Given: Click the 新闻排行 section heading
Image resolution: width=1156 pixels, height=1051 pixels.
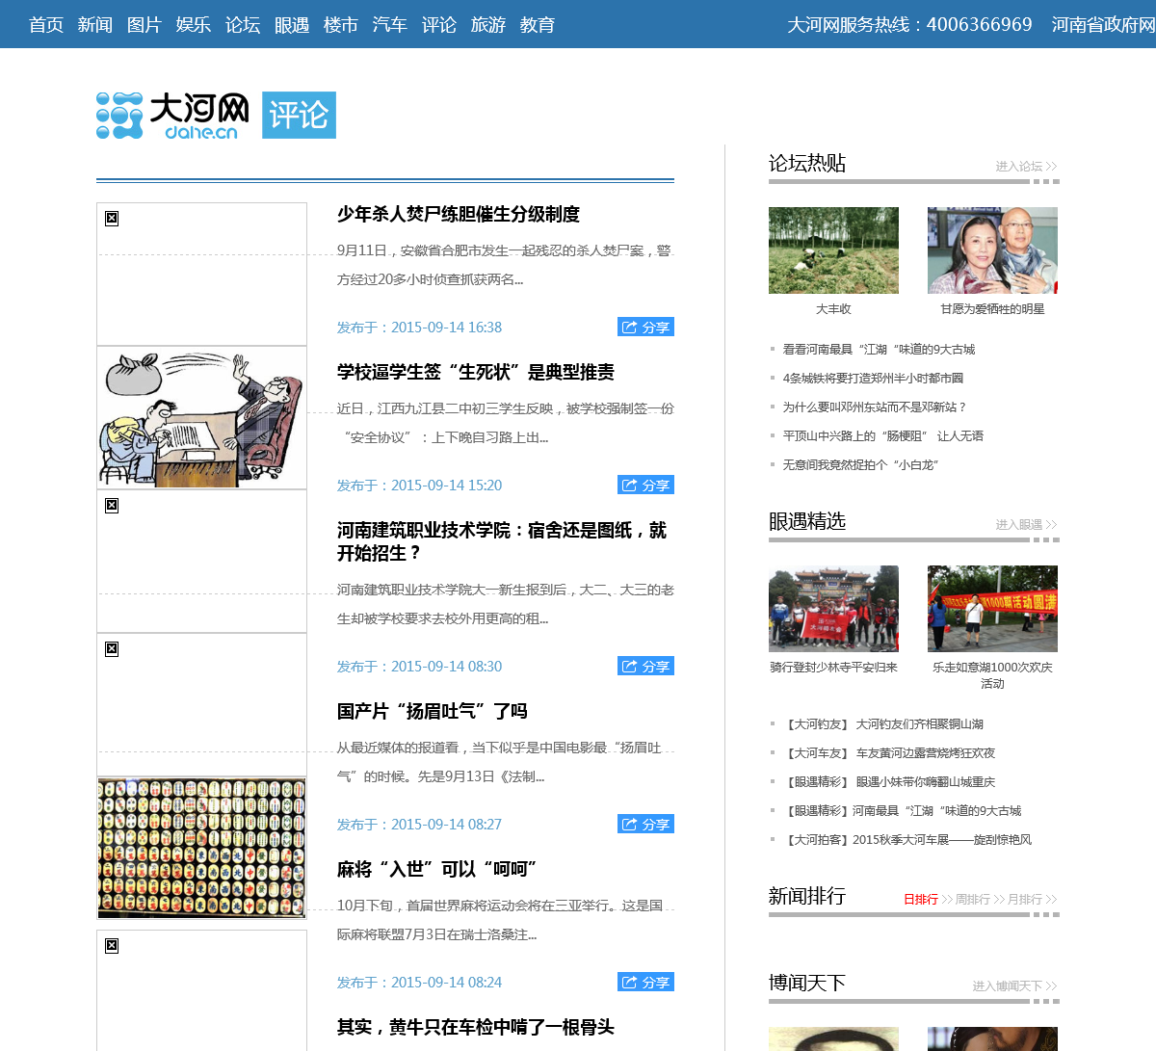Looking at the screenshot, I should pos(807,897).
